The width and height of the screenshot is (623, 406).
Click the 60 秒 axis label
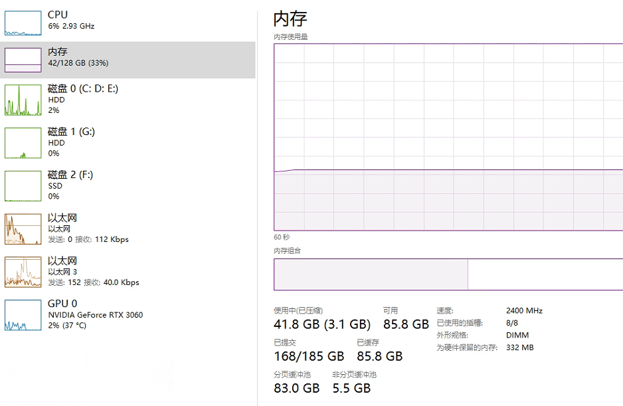tap(282, 237)
